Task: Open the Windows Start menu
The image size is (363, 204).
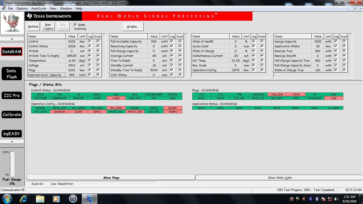Action: [7, 199]
